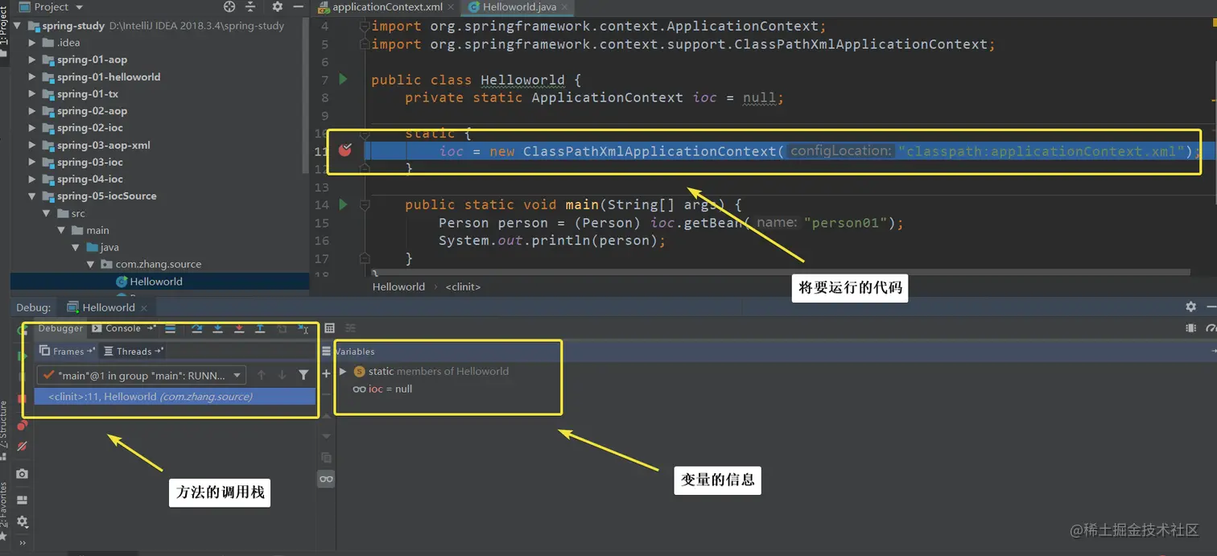Click the 1: Project side tool button
The image size is (1217, 556).
pos(4,32)
